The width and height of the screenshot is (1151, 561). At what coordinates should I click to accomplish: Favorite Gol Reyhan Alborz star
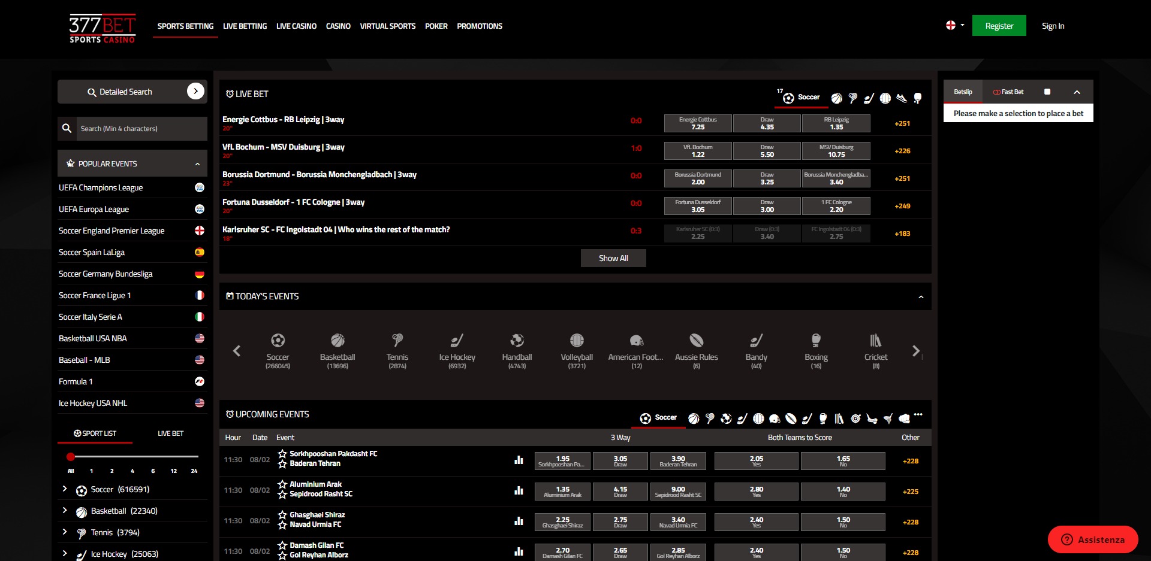pos(282,555)
